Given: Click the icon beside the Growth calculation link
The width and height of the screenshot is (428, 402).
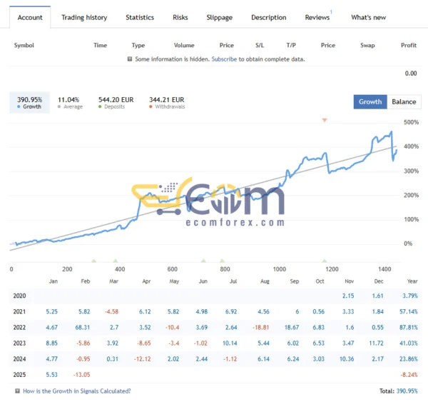Looking at the screenshot, I should point(17,391).
